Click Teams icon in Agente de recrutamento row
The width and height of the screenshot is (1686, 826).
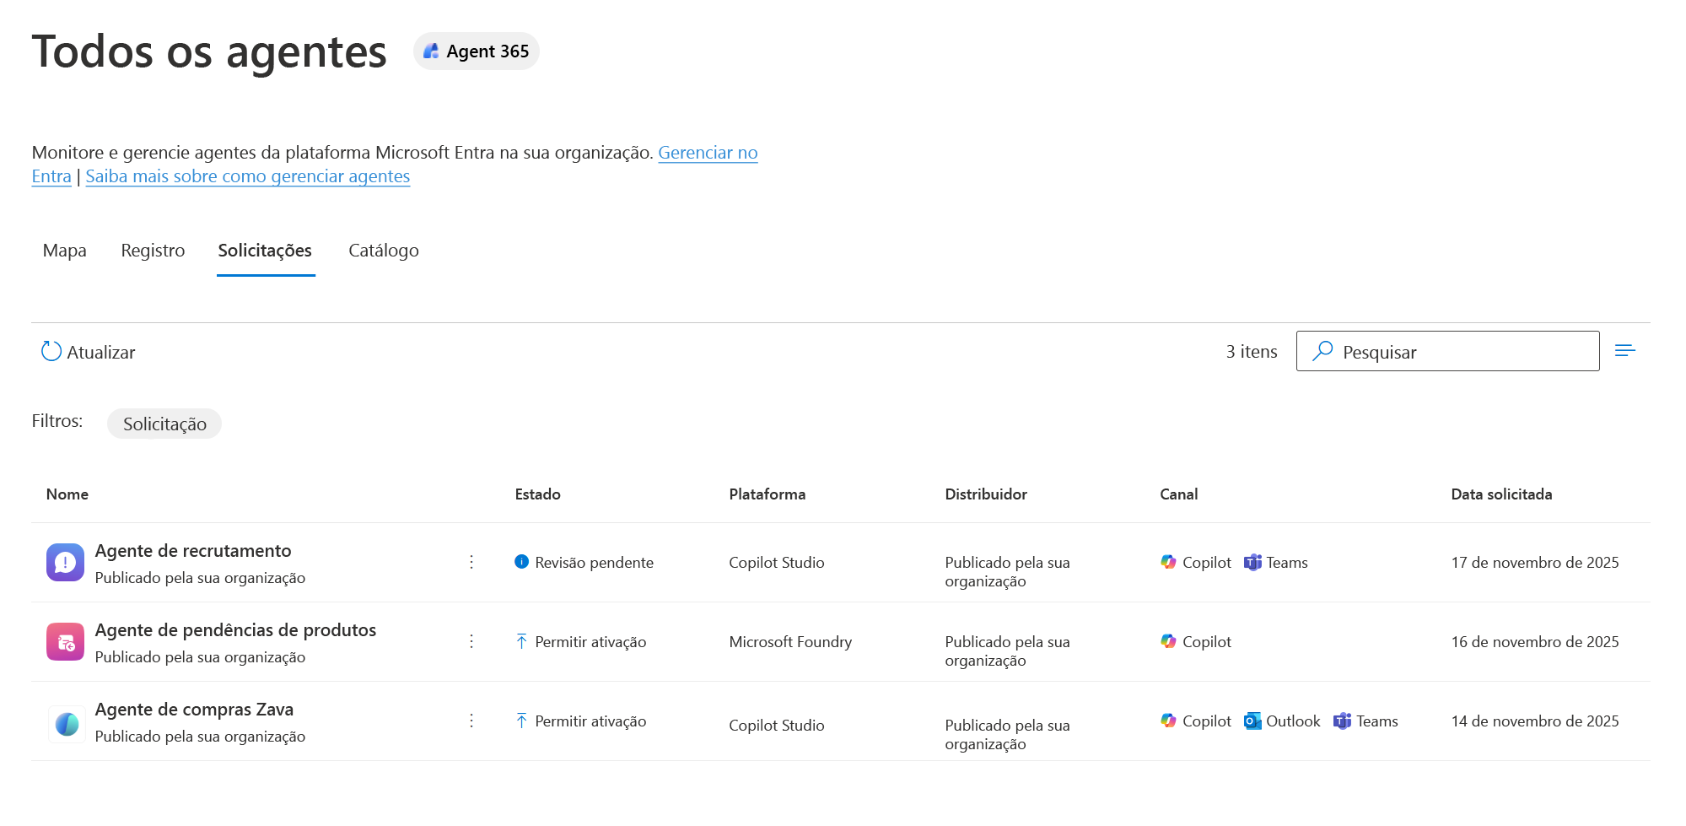point(1252,563)
